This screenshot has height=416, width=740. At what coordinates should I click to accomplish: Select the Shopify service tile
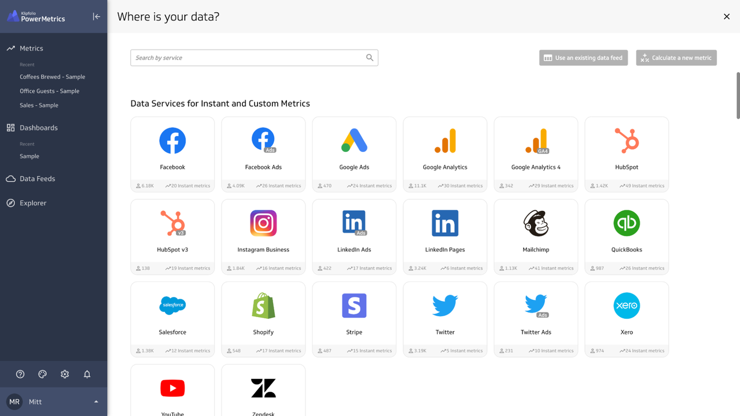pos(263,318)
